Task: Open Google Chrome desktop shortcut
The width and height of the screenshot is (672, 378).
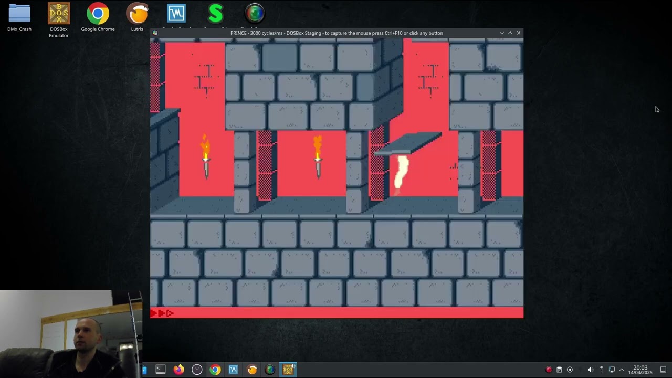Action: (x=98, y=17)
